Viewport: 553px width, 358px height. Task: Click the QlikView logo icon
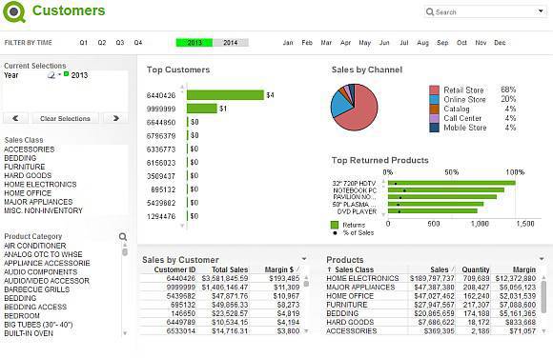click(x=14, y=12)
